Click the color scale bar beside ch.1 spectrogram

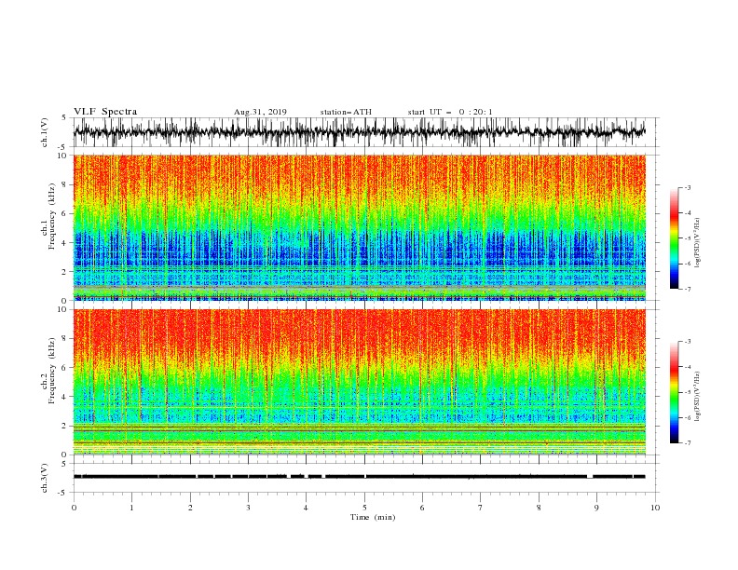[x=674, y=238]
